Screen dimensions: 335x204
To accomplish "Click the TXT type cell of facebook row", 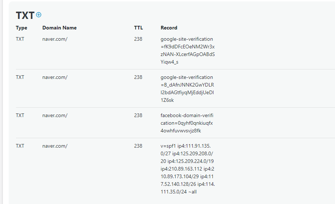I will (x=20, y=115).
